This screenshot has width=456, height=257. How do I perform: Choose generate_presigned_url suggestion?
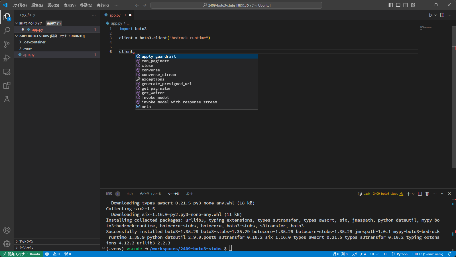pyautogui.click(x=197, y=84)
